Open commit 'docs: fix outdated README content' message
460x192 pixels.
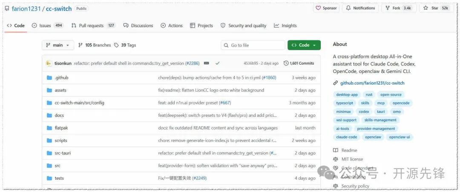tap(218, 128)
